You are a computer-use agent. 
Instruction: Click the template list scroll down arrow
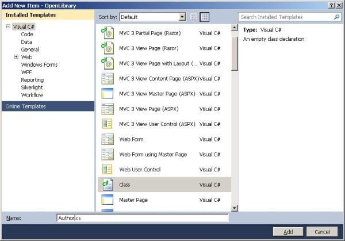point(235,208)
